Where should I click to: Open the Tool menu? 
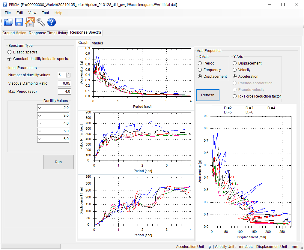[45, 13]
